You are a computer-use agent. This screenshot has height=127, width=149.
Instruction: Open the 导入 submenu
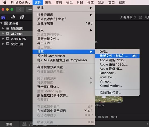point(64,30)
